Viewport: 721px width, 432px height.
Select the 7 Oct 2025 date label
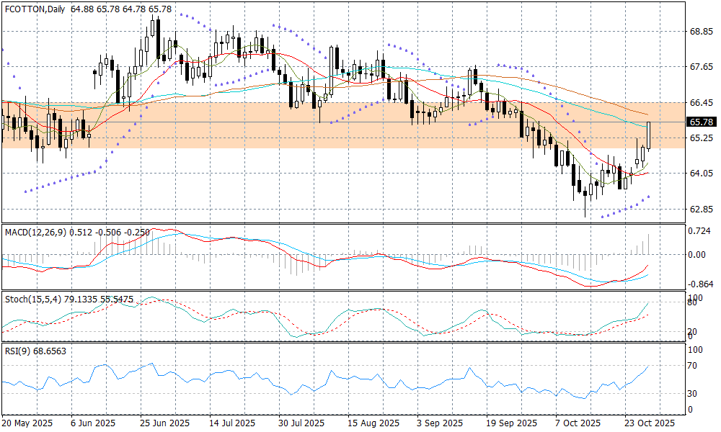[578, 423]
